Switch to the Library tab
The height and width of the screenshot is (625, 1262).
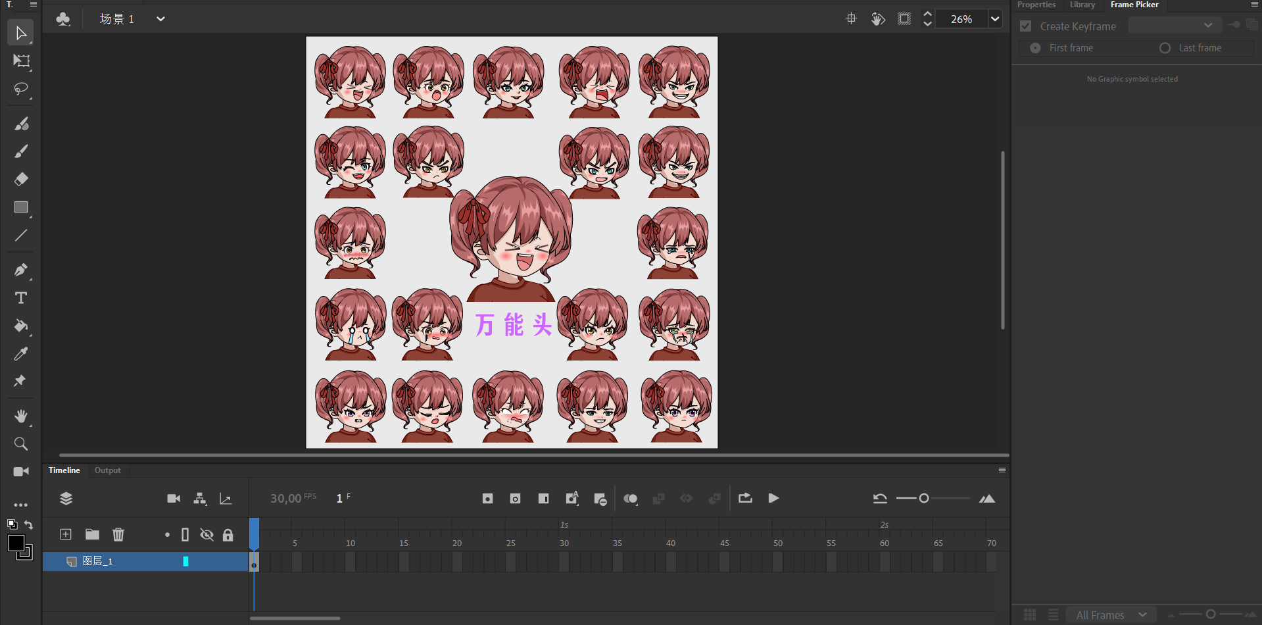pos(1082,5)
